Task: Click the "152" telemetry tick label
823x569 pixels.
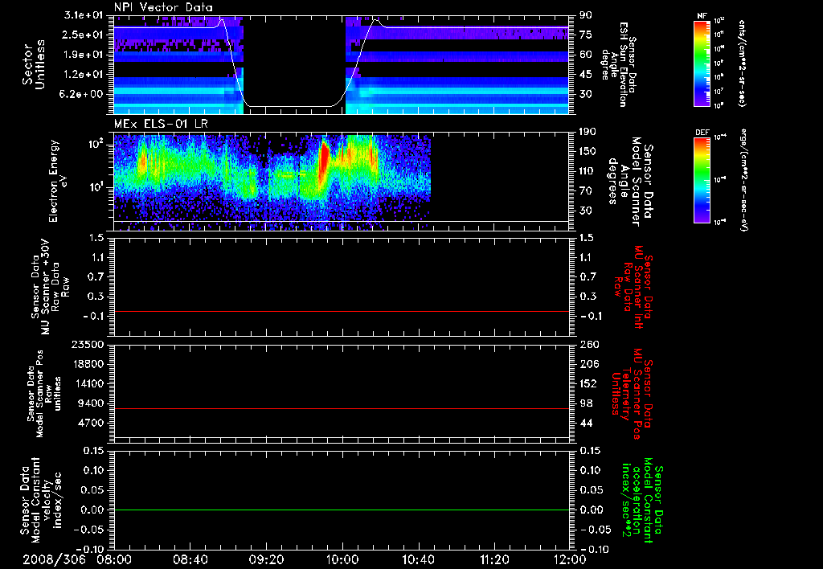Action: coord(588,383)
